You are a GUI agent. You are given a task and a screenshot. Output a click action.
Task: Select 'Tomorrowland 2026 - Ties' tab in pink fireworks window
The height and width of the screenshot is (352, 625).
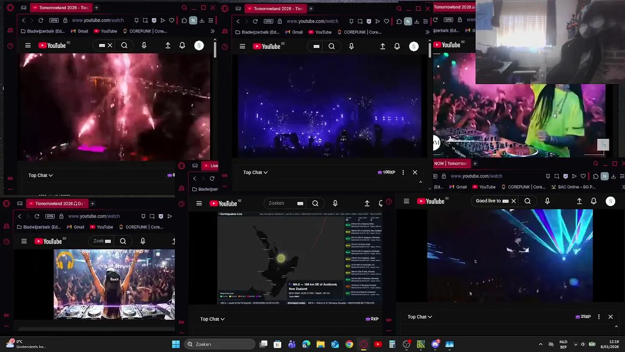(x=61, y=8)
